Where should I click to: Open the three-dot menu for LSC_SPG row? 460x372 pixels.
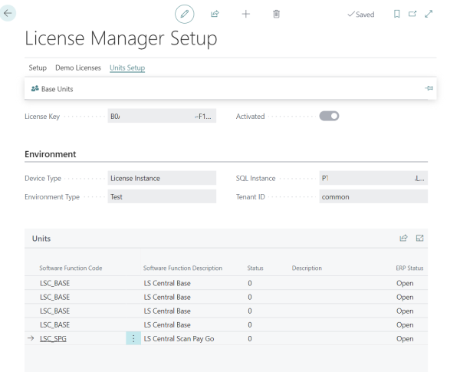point(133,338)
